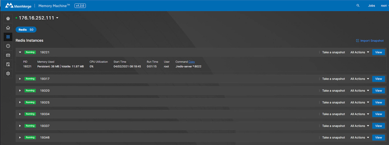Open All Actions for instance 19346
Screen dimensions: 389x145
pyautogui.click(x=360, y=137)
